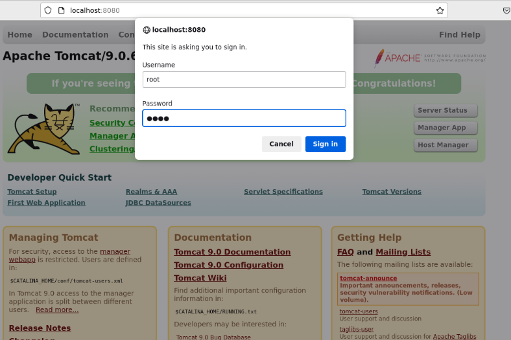The height and width of the screenshot is (340, 511).
Task: Click the Managing Tomcat heading
Action: (53, 238)
